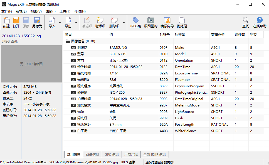Click the 另存为 (Save As) icon
269x165 pixels.
(37, 22)
